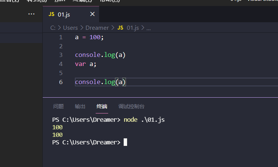
Task: Open the Dreamer breadcrumb folder
Action: click(97, 28)
